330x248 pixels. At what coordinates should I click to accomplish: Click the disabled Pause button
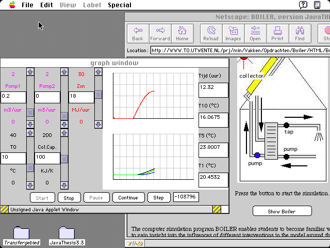[x=96, y=197]
